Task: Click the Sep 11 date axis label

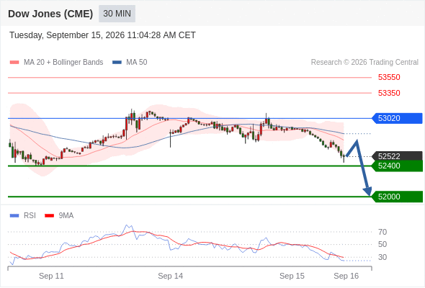Action: click(51, 276)
